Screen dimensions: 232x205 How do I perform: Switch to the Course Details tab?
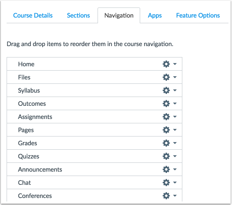point(33,15)
